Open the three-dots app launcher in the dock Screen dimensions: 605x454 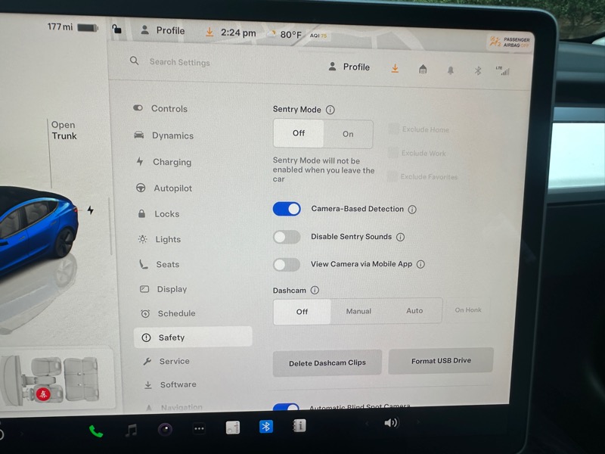[199, 429]
